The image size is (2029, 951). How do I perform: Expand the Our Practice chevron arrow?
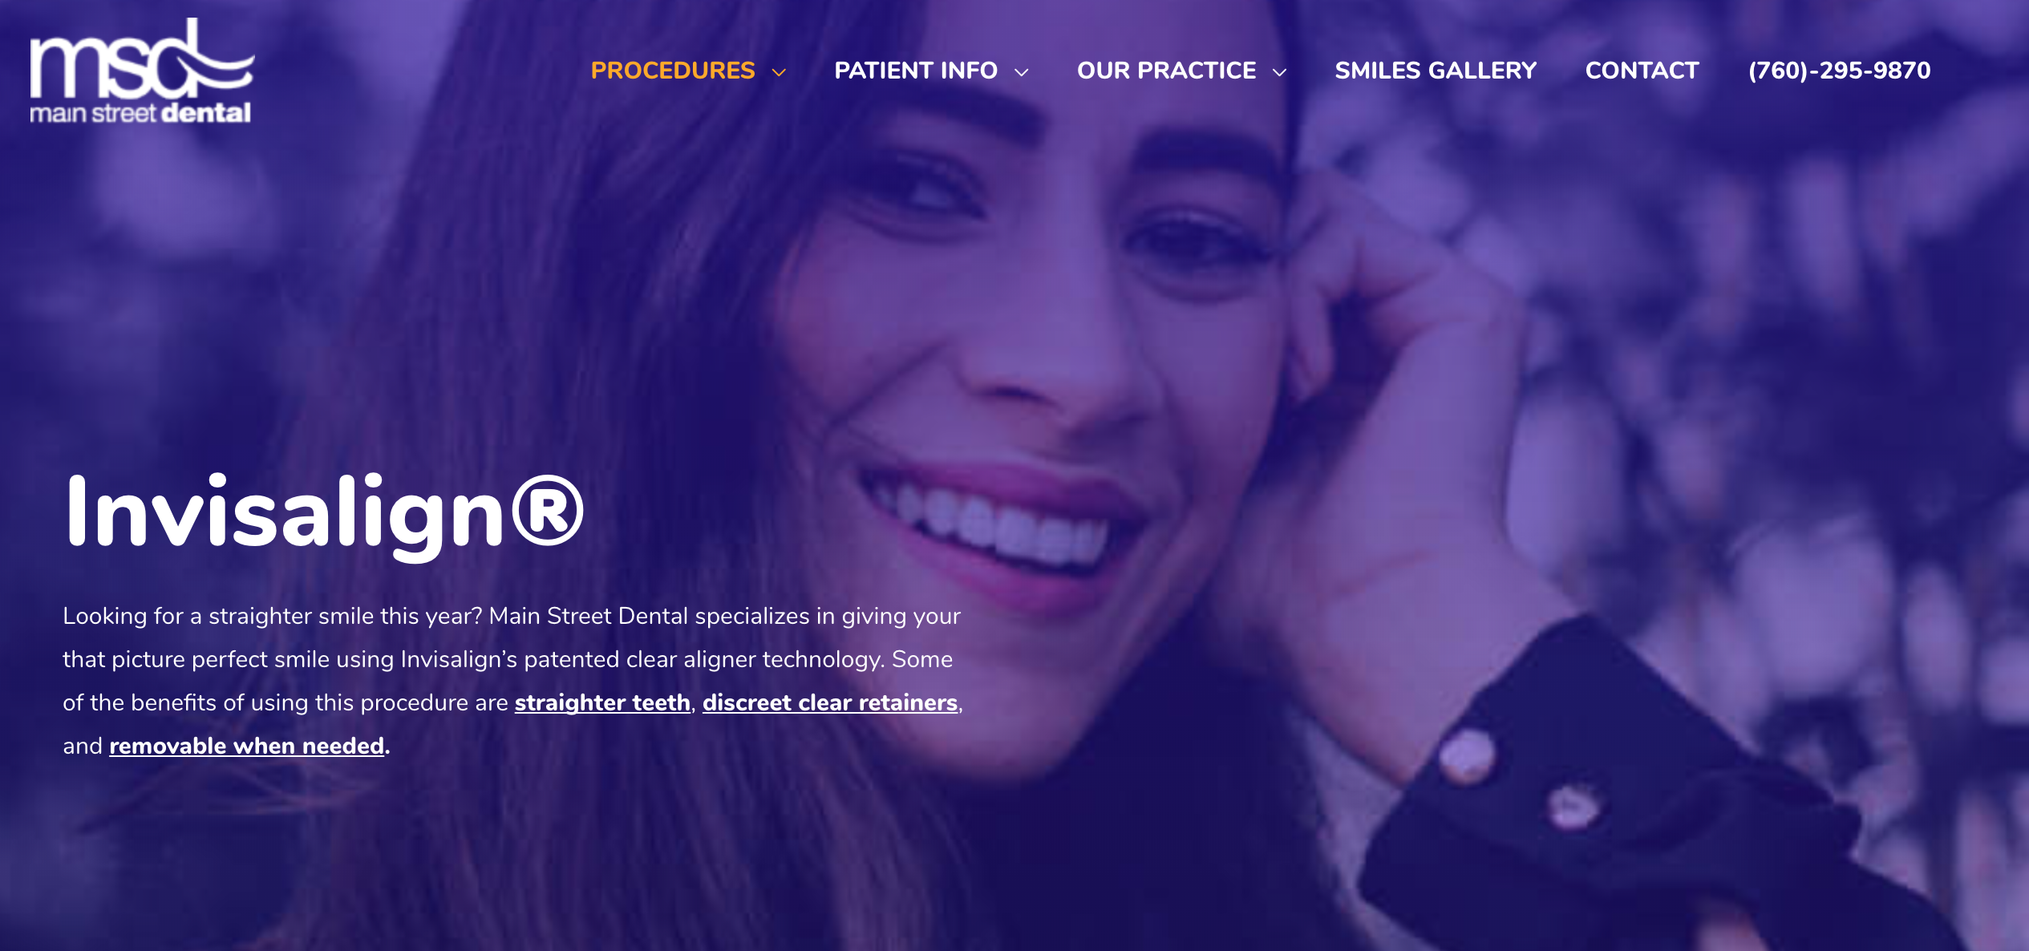click(1280, 72)
